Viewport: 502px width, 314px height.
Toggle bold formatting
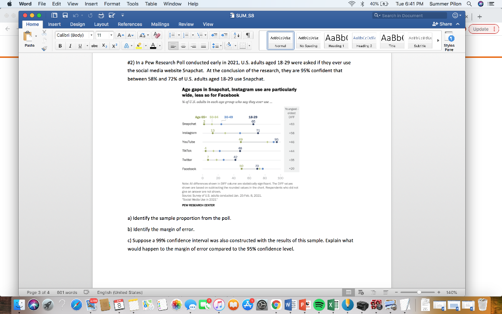tap(60, 46)
